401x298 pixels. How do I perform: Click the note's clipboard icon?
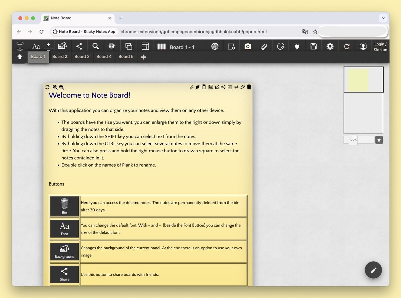pyautogui.click(x=204, y=87)
